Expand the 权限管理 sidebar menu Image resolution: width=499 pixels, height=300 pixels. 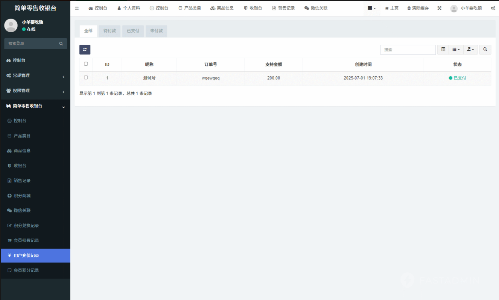[x=35, y=91]
